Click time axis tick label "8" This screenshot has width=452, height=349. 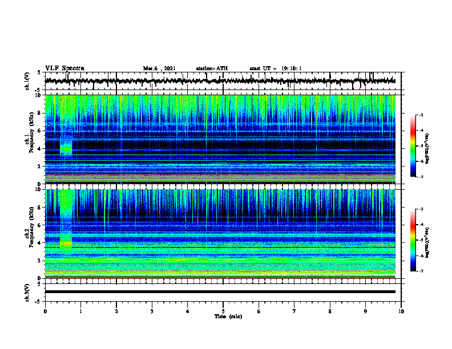(330, 311)
